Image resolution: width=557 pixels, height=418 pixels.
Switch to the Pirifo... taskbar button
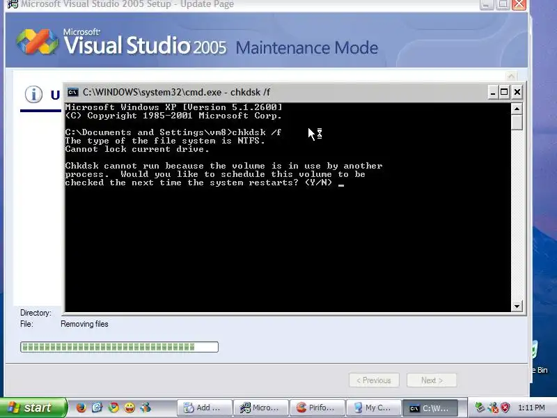(317, 408)
